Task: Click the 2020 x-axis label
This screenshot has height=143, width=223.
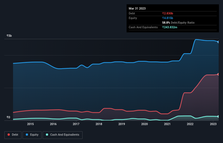Action: click(145, 124)
